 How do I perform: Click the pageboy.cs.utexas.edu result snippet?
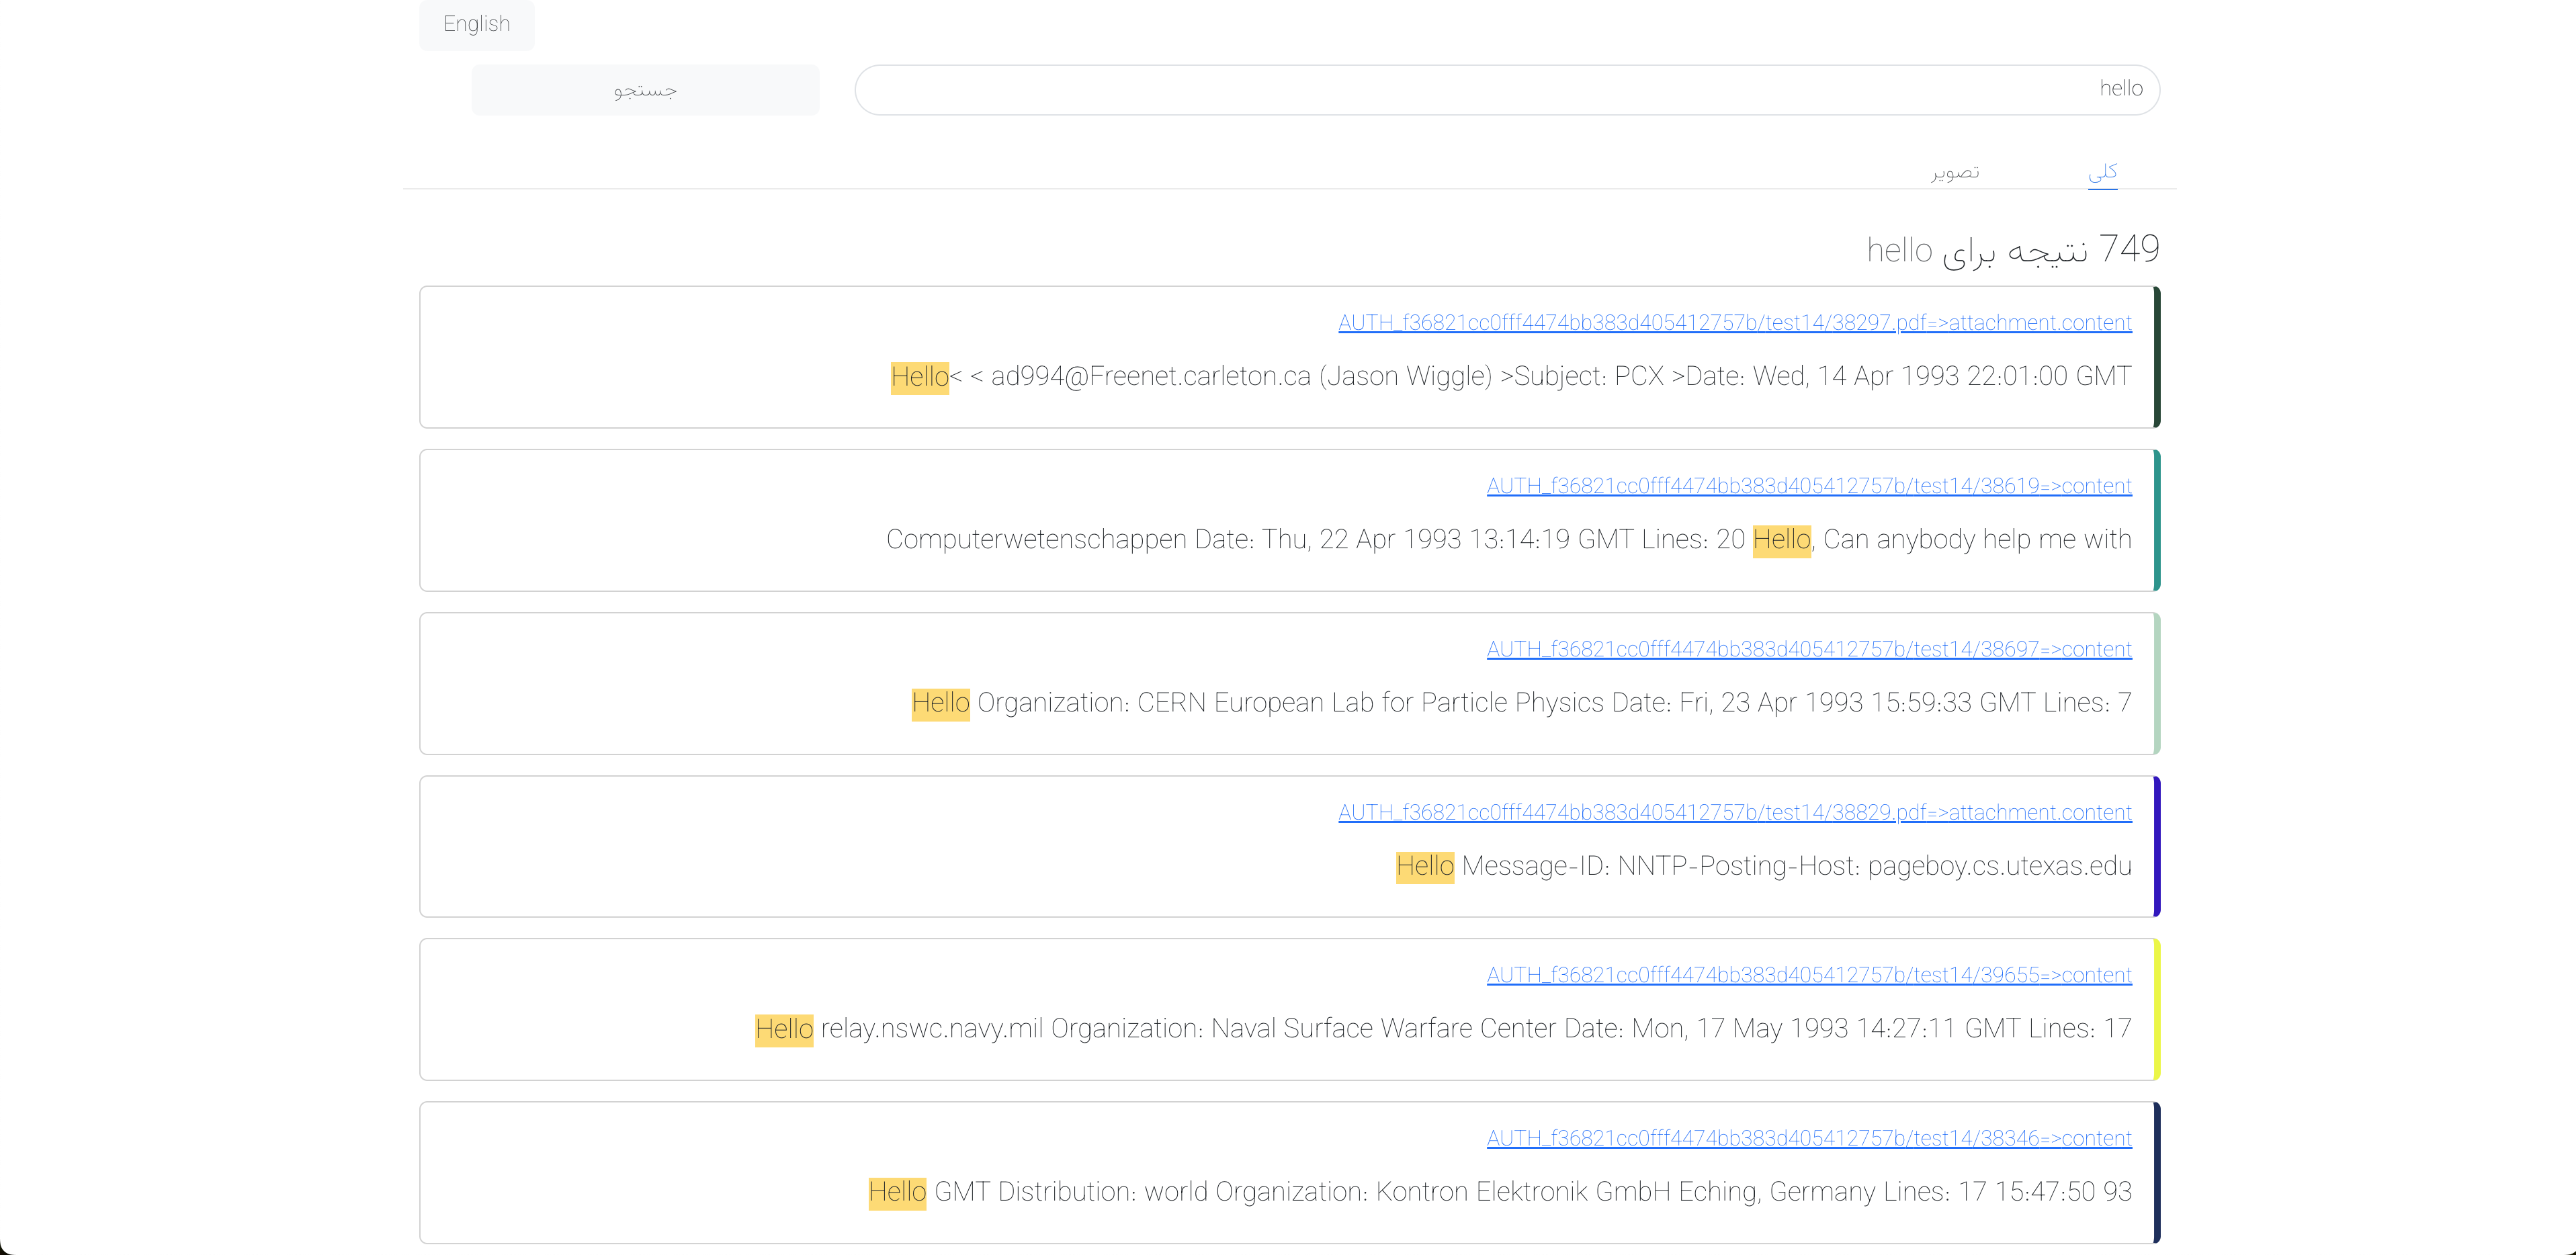click(x=1763, y=866)
